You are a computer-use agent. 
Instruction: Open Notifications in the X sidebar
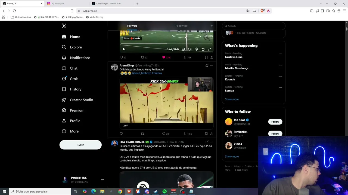coord(76,58)
